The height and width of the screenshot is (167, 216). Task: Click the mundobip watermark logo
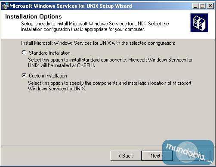[188, 152]
